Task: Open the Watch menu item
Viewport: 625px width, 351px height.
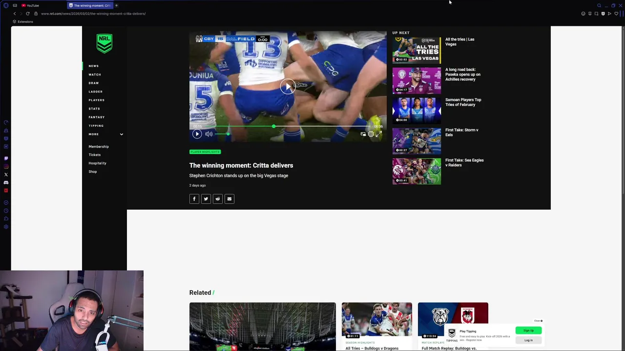Action: [95, 75]
